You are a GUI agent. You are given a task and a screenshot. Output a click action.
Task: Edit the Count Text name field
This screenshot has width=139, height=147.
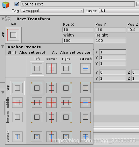pos(78,4)
